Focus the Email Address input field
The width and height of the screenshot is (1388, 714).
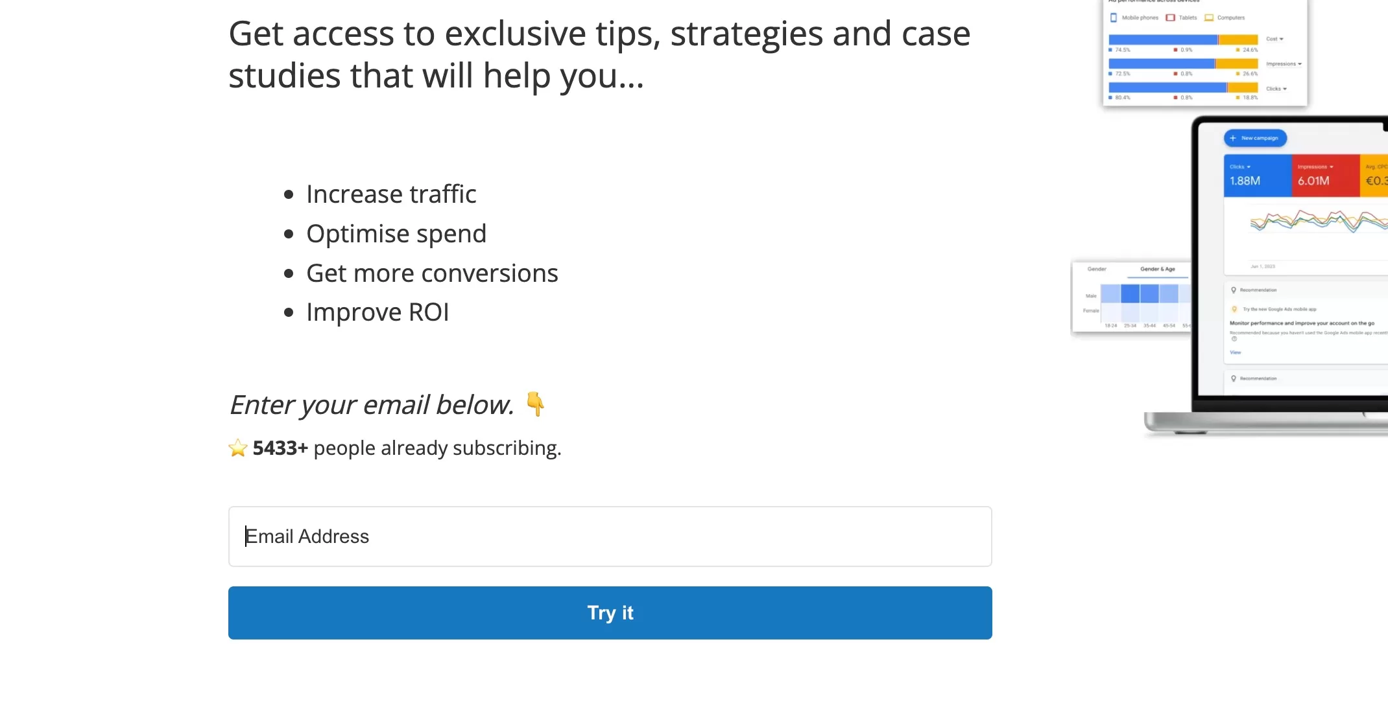tap(610, 536)
